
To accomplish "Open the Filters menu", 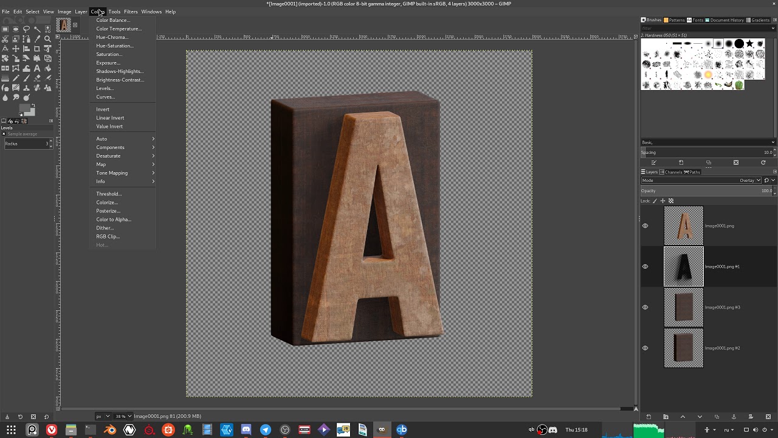I will pyautogui.click(x=131, y=12).
